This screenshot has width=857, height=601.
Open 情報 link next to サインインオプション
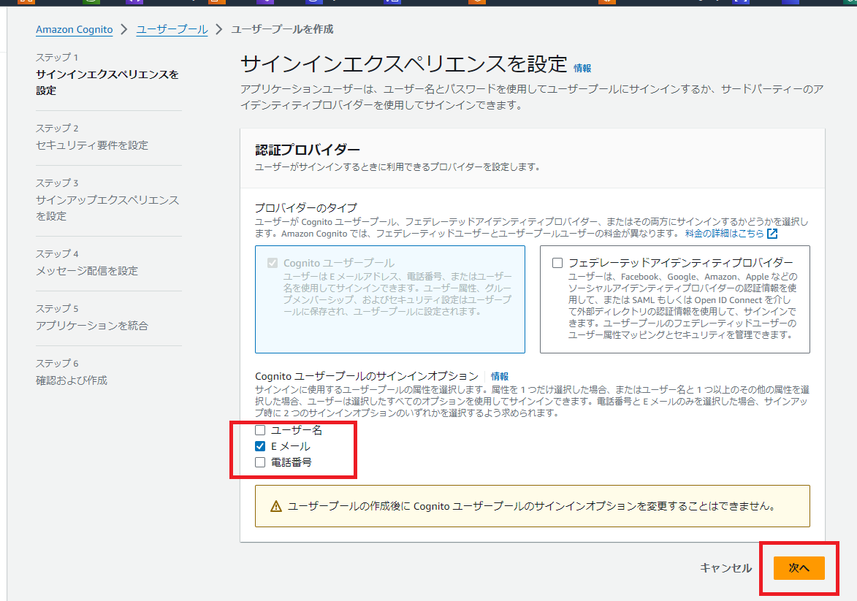pyautogui.click(x=500, y=376)
